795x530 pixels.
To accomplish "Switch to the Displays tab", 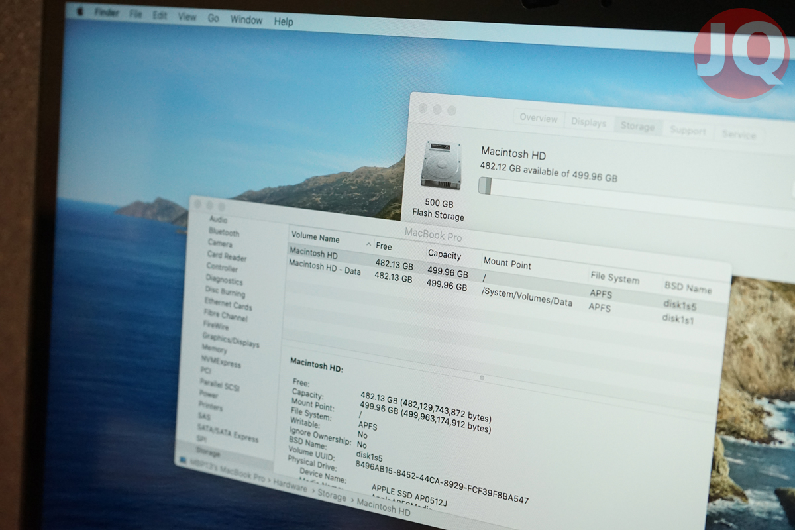I will 588,123.
